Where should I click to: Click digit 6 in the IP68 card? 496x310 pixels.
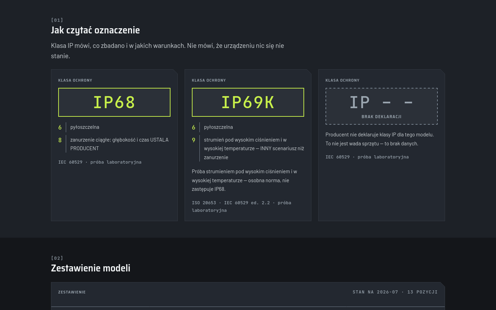coord(60,127)
